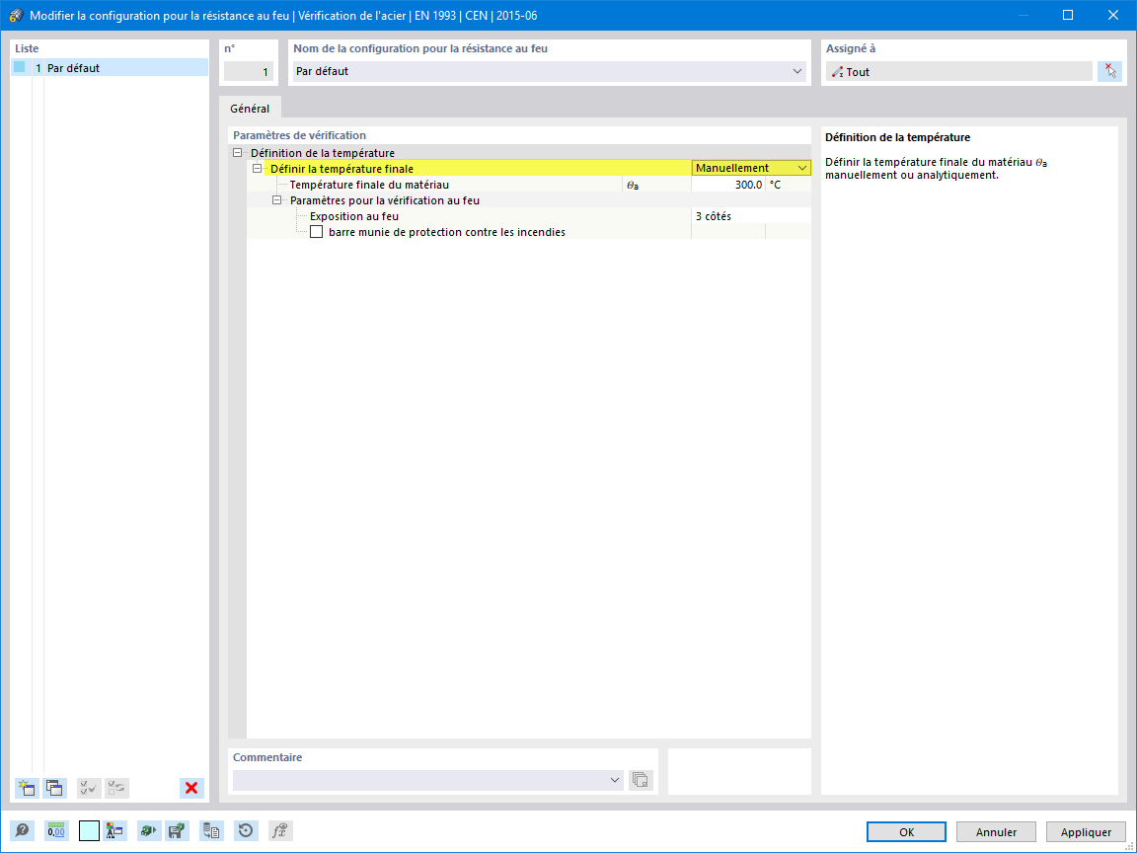Open help via the question mark icon

pos(23,830)
